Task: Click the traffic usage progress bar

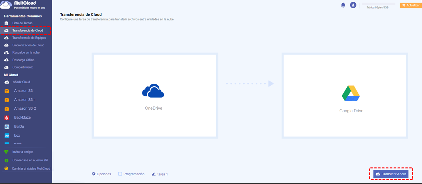Action: [x=378, y=4]
